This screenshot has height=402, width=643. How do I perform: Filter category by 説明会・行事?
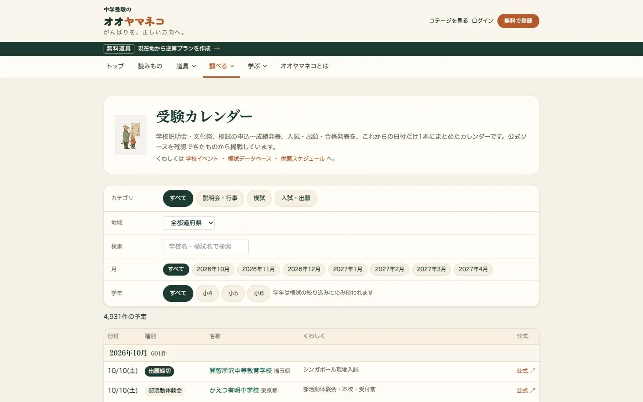pos(220,198)
